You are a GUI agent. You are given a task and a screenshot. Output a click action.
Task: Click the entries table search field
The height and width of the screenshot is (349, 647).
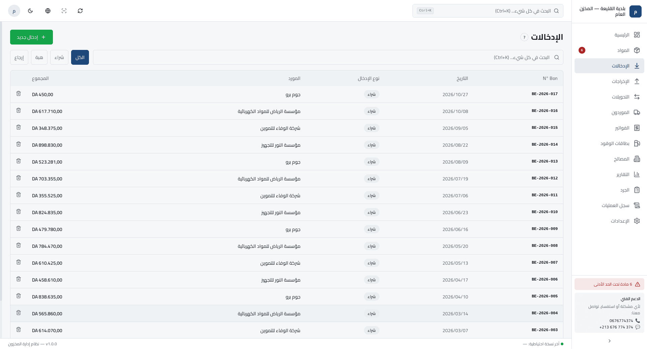point(328,57)
